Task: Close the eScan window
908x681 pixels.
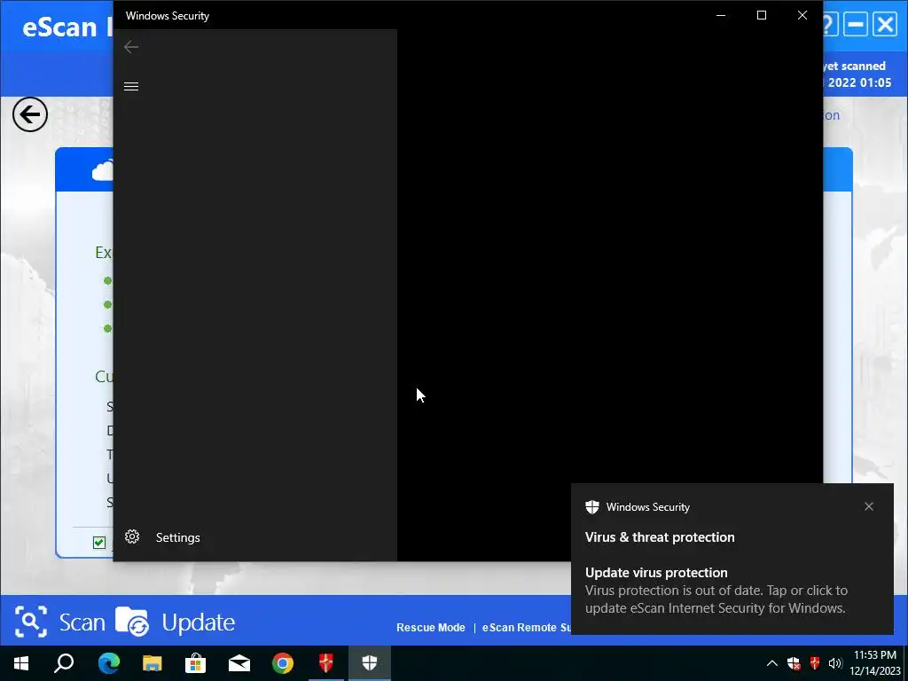Action: (886, 25)
